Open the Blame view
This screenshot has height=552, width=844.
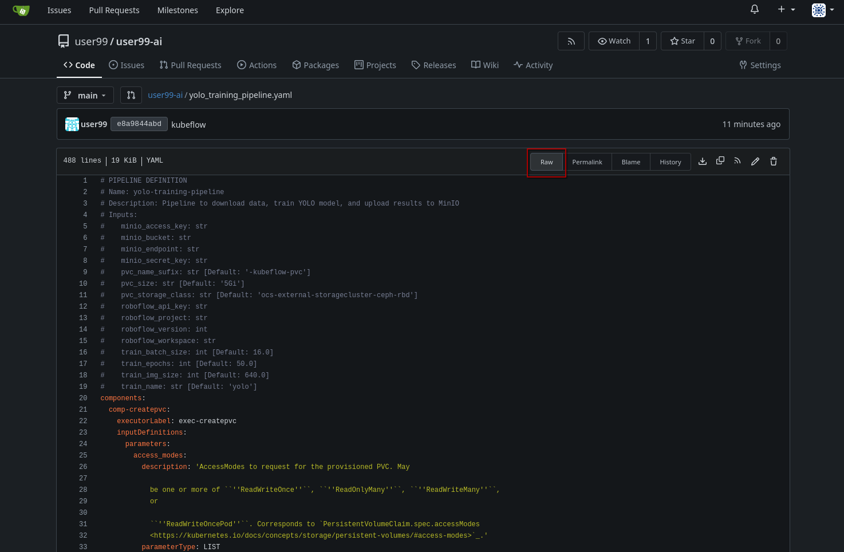point(631,162)
